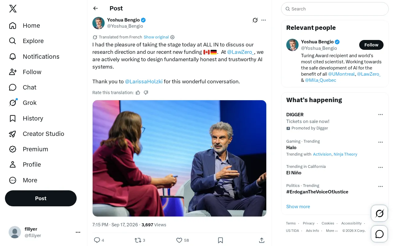Viewport: 394px width, 246px height.
Task: Rate translation thumbs up
Action: 138,93
